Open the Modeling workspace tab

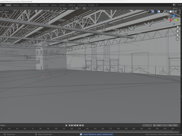(16, 5)
